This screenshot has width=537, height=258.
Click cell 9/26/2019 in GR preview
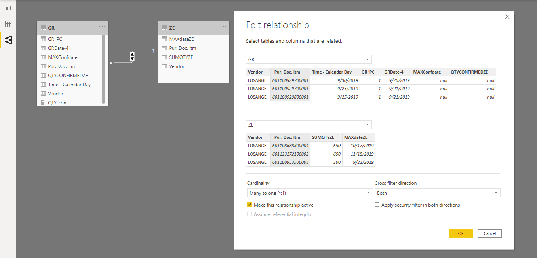coord(397,80)
